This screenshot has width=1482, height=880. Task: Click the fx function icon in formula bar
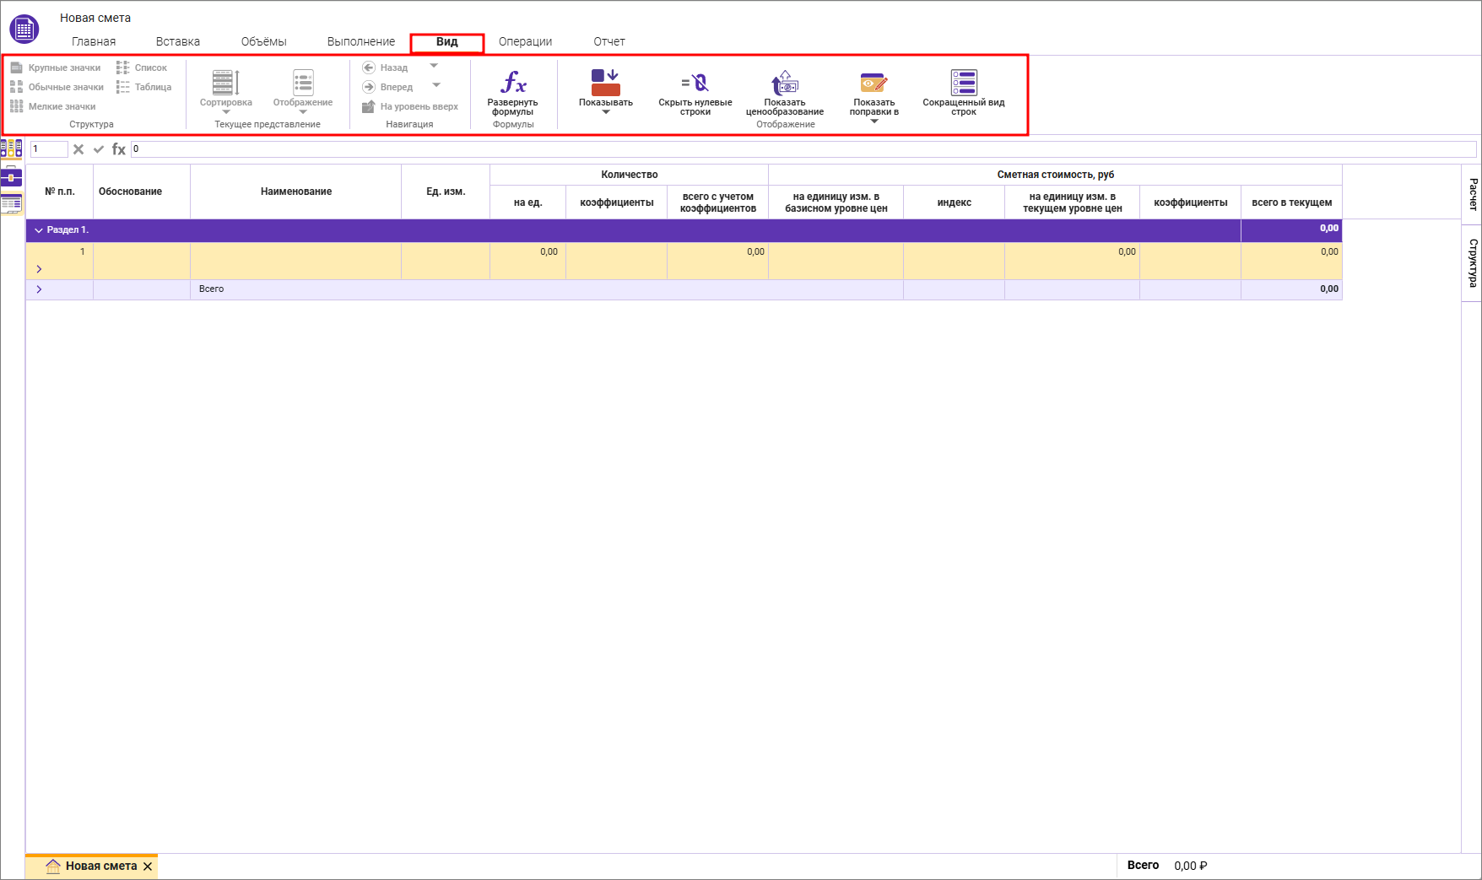(x=118, y=149)
